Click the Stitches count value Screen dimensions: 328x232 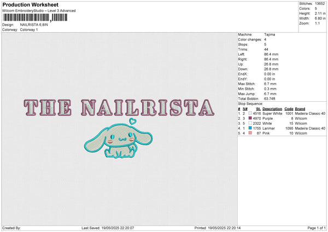[x=320, y=4]
